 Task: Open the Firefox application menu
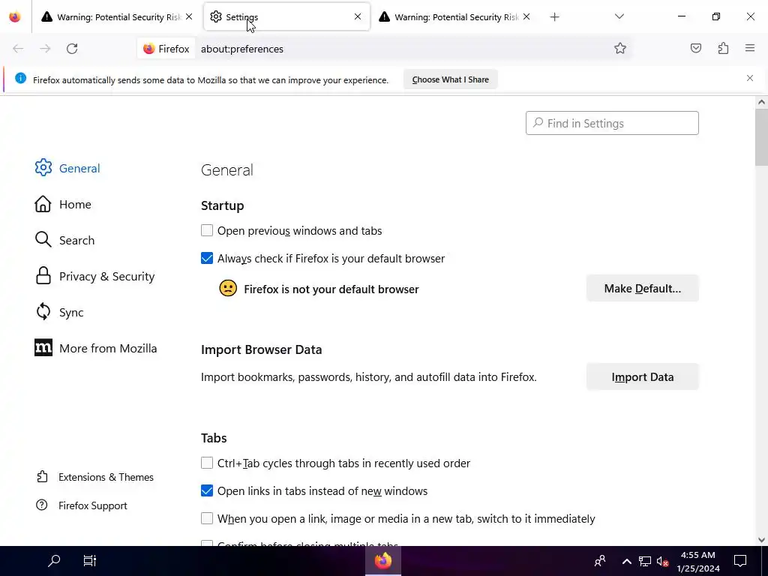click(x=750, y=48)
